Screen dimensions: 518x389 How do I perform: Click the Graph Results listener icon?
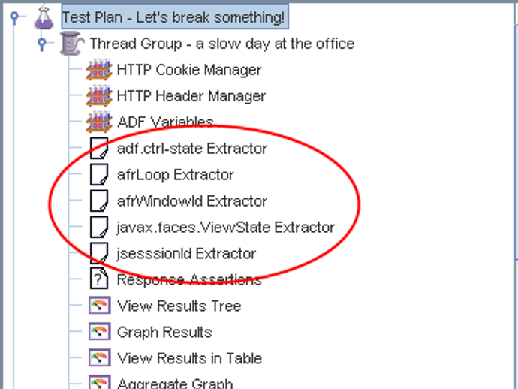[99, 332]
